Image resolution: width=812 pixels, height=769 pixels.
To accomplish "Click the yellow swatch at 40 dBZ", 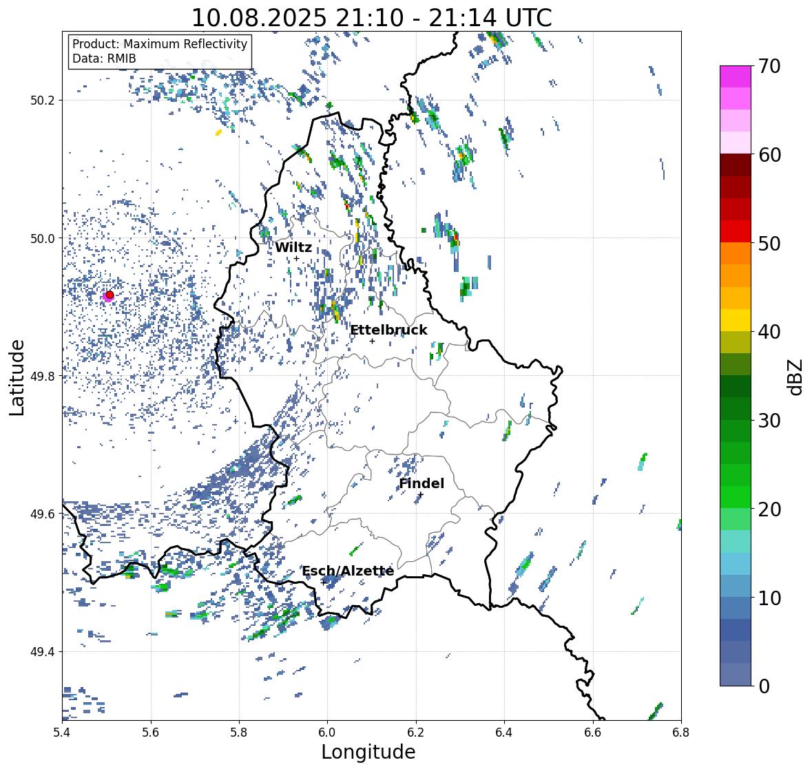I will tap(736, 320).
